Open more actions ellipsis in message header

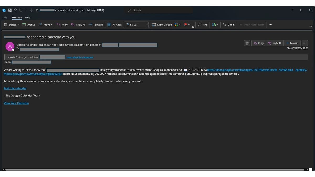[305, 43]
